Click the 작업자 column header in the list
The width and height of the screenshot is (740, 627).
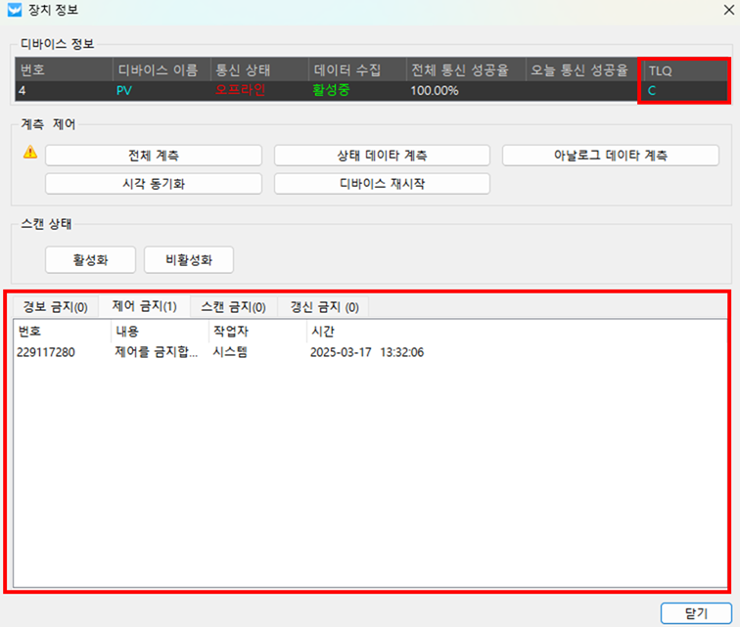point(229,331)
